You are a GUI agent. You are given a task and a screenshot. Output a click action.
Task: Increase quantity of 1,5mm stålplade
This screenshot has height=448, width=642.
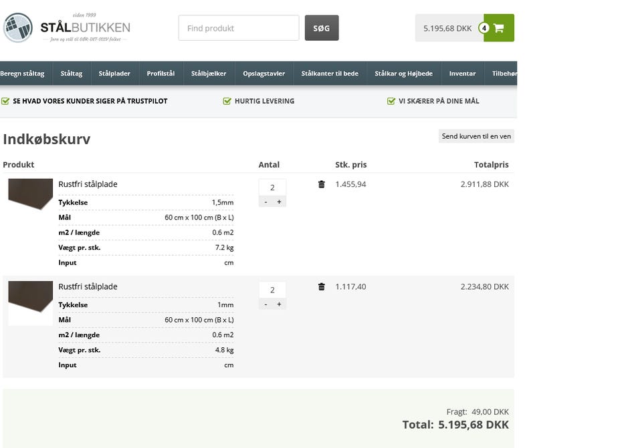tap(279, 202)
